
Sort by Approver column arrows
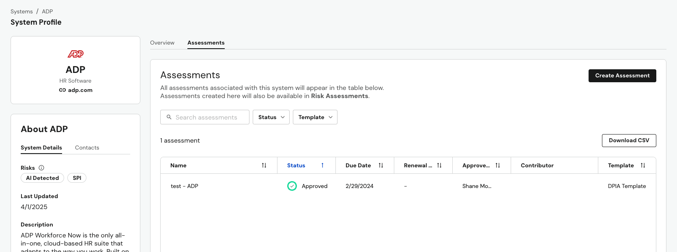coord(498,165)
